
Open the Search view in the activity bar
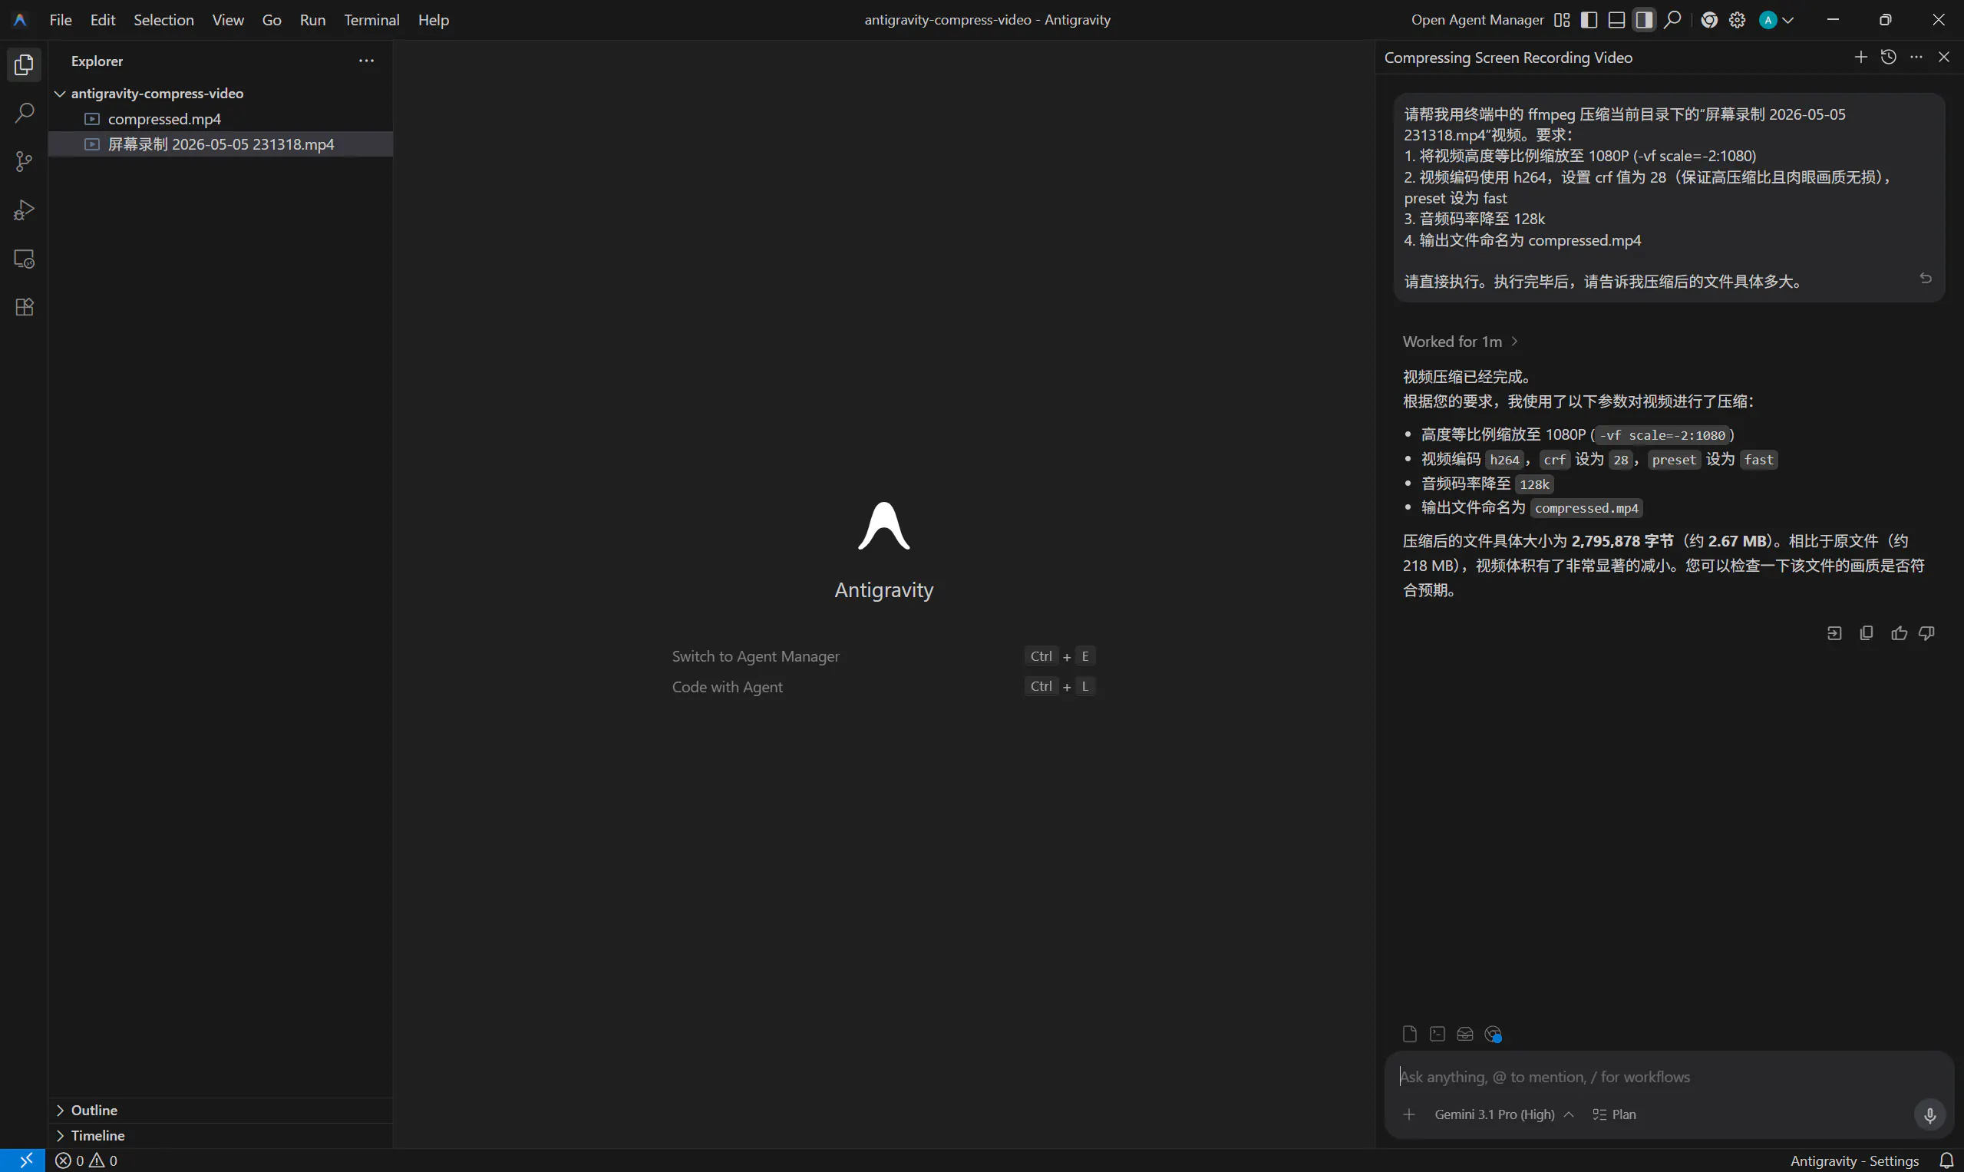pos(24,113)
